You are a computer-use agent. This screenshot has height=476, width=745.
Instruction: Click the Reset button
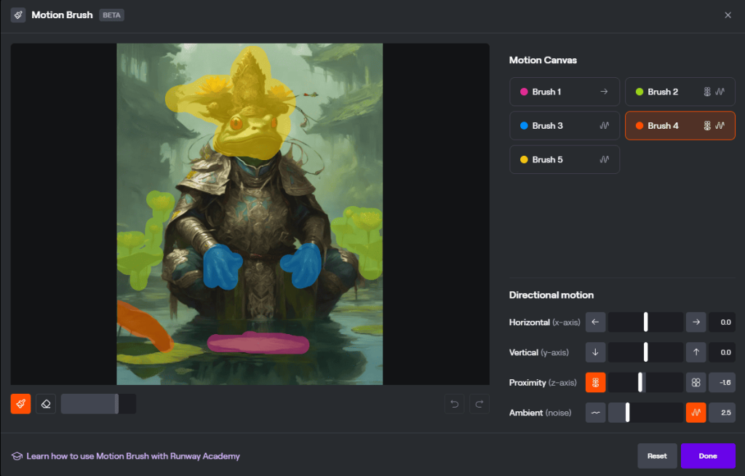657,456
